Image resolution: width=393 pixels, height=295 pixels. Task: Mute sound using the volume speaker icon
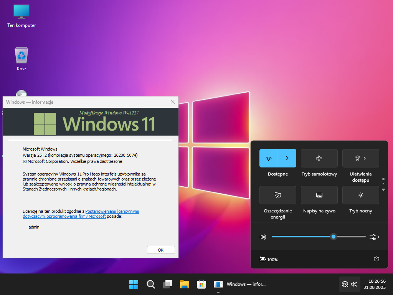pyautogui.click(x=263, y=237)
